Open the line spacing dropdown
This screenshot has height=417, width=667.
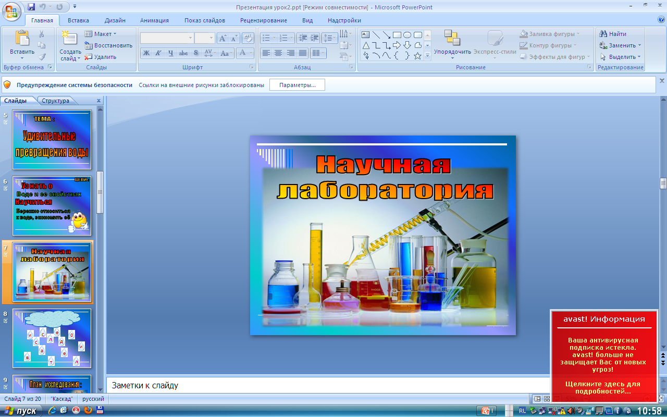pos(330,38)
